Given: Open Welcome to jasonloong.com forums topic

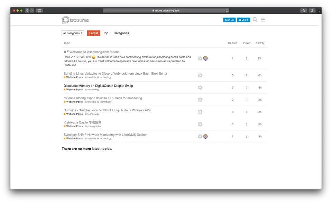Looking at the screenshot, I should point(94,52).
